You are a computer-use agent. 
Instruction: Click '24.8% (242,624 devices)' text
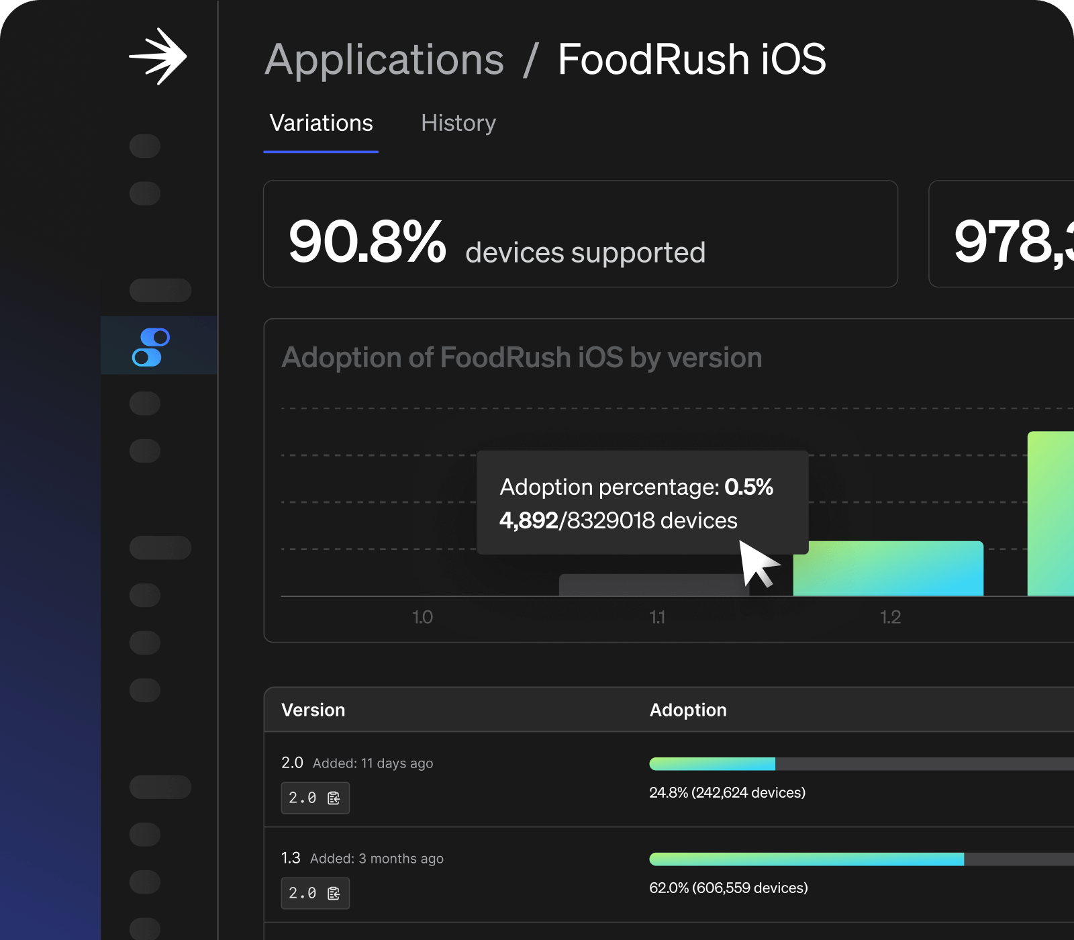[x=727, y=792]
